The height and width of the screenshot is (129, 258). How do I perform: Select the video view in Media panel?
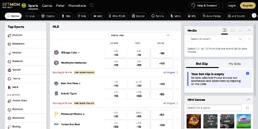(224, 30)
